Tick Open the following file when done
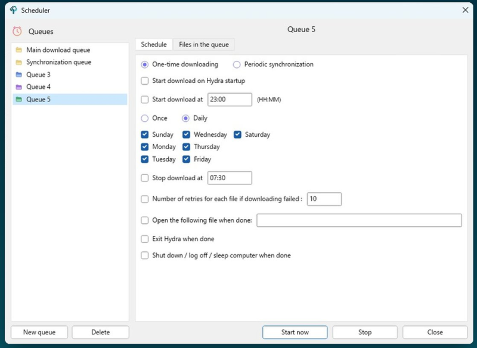 coord(145,220)
